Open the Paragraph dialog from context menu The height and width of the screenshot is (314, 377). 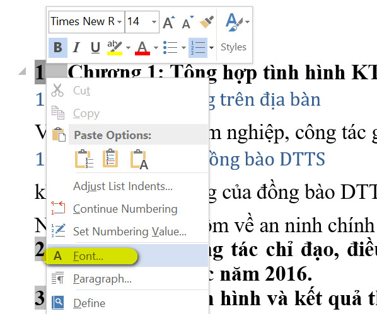pyautogui.click(x=127, y=279)
